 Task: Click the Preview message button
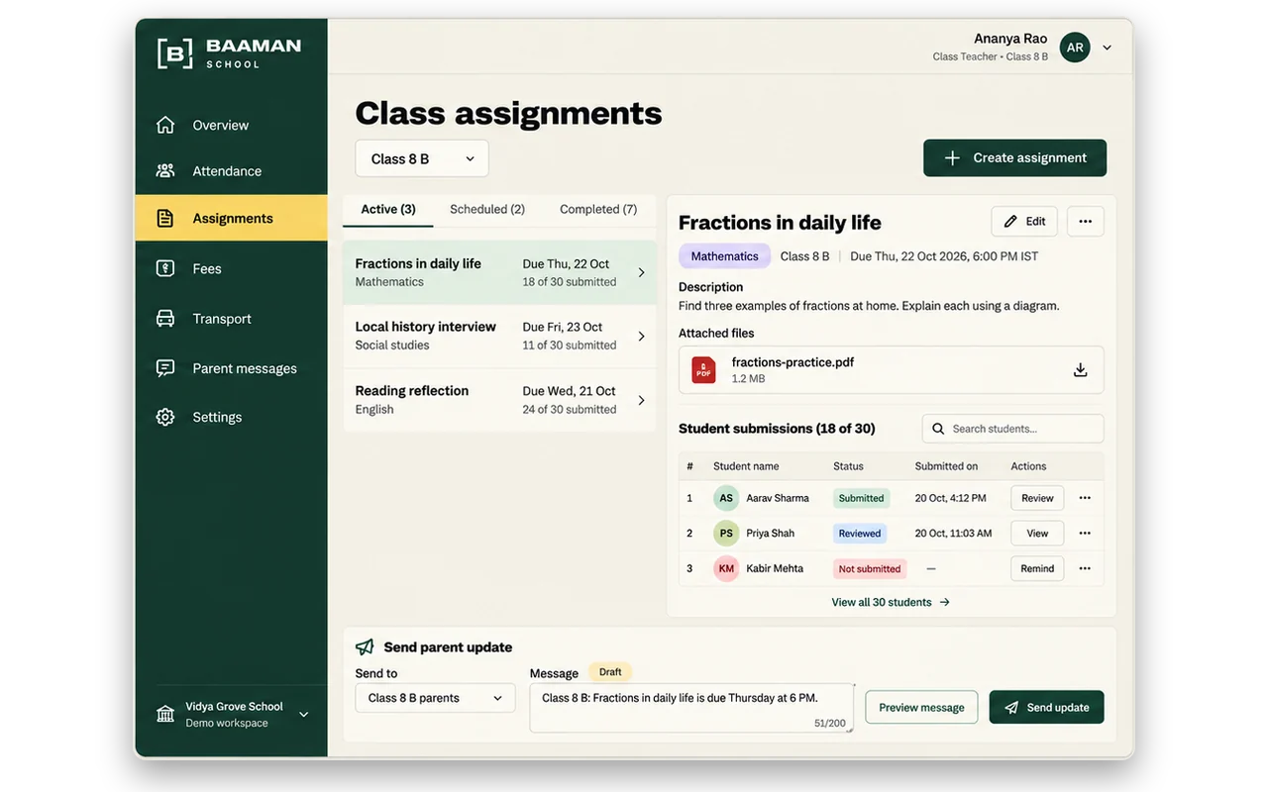click(x=921, y=707)
